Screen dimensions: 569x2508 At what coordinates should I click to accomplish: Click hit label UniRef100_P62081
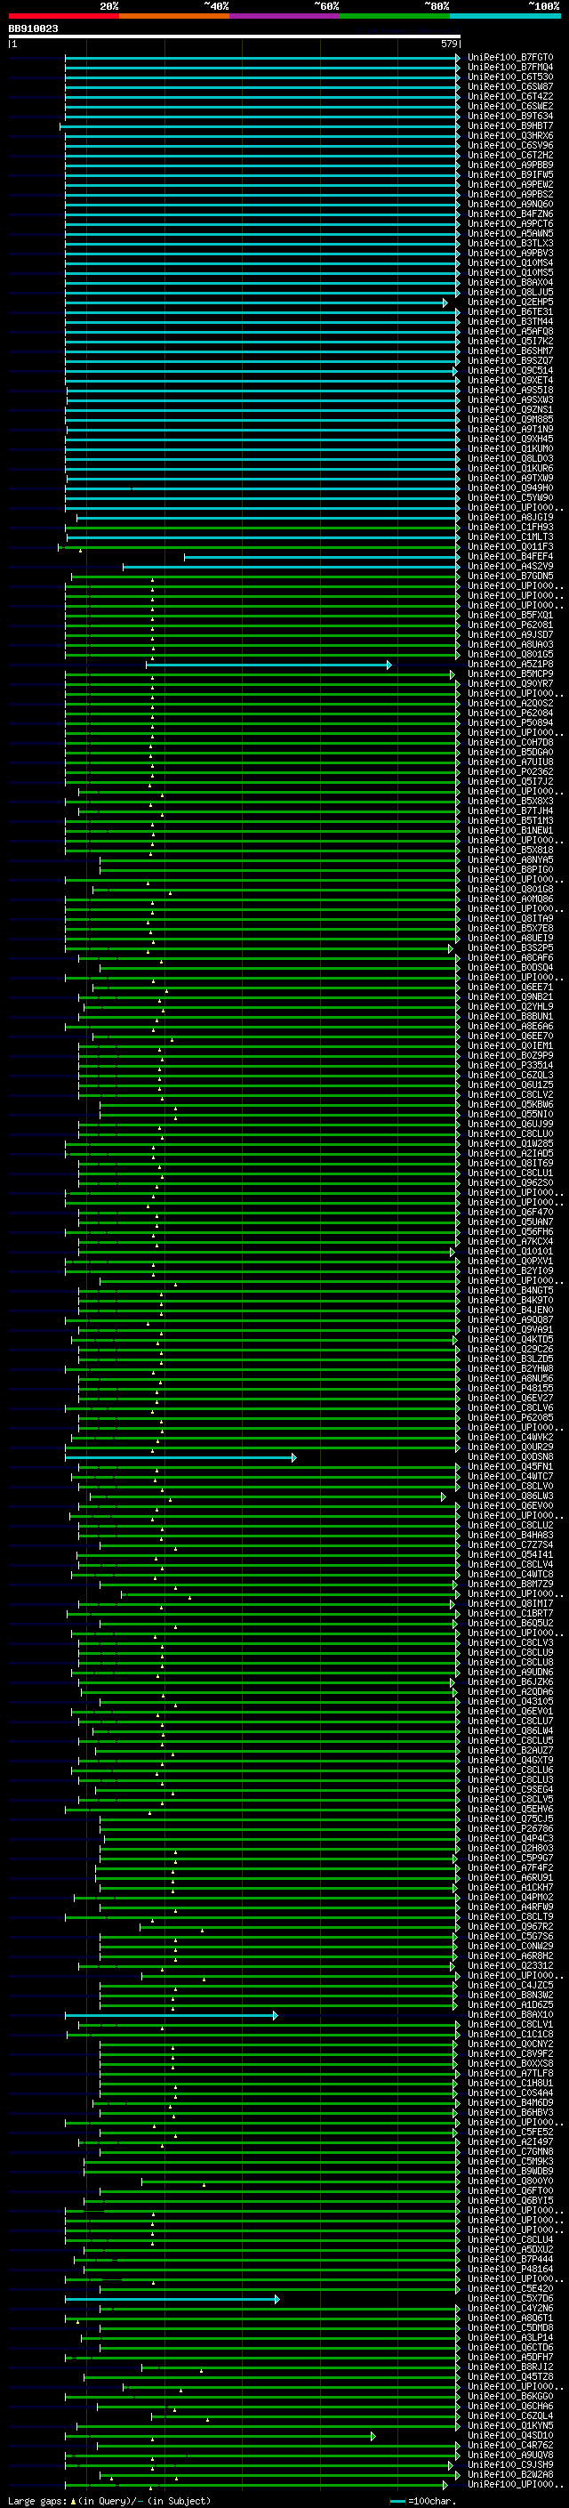point(510,625)
